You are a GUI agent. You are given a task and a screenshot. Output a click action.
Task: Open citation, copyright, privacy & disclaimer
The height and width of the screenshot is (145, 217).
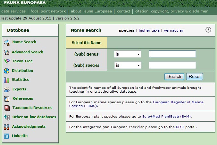pos(171,11)
